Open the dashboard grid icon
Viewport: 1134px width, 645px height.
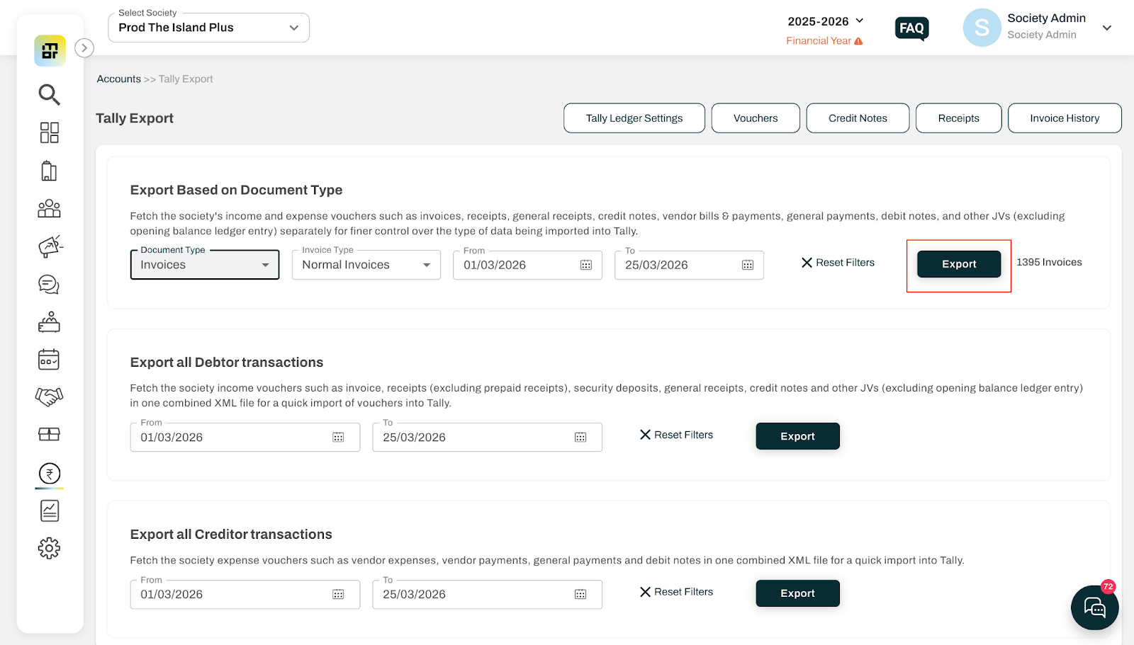point(49,132)
